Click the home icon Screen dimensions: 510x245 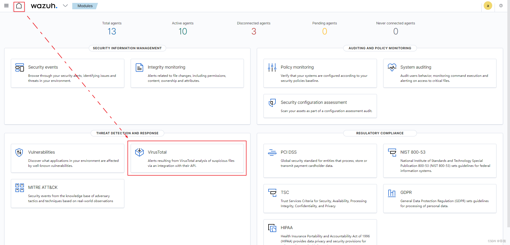[x=19, y=6]
